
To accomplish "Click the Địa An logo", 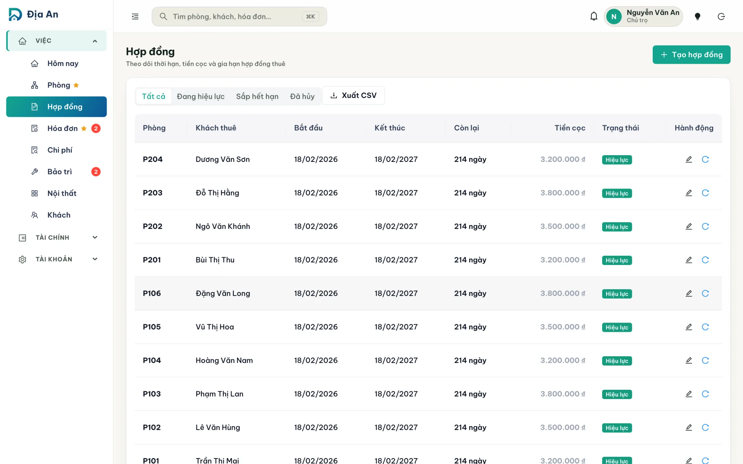I will pos(33,14).
